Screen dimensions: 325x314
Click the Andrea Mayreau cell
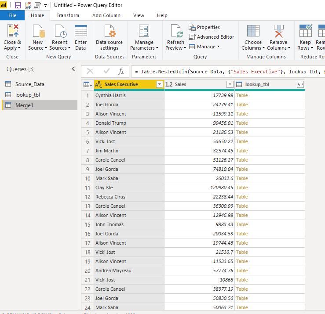pyautogui.click(x=129, y=271)
